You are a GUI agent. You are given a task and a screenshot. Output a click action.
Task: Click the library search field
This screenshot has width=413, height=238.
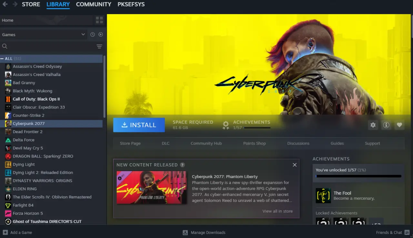point(52,46)
